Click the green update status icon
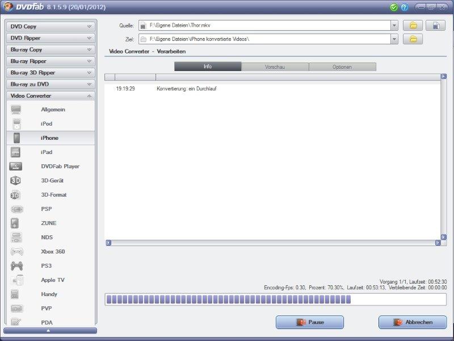Viewport: 454px width, 341px height. [x=394, y=7]
